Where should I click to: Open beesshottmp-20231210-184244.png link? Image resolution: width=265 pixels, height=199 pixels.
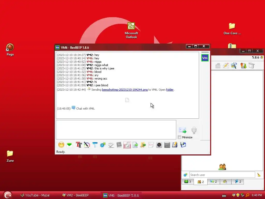click(125, 90)
